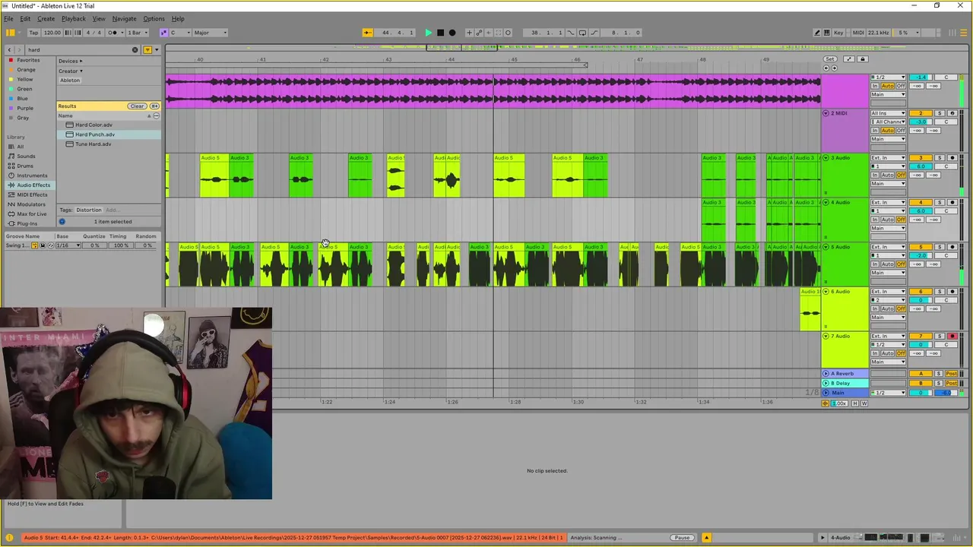The height and width of the screenshot is (547, 973).
Task: Click the H optimize height button
Action: 855,403
